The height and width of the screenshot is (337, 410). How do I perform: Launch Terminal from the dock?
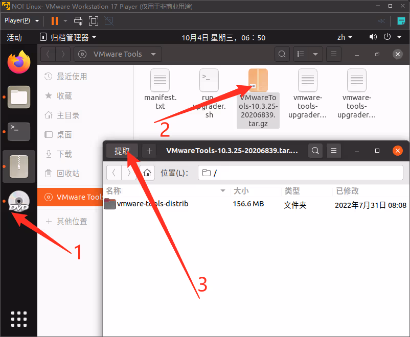pos(19,132)
